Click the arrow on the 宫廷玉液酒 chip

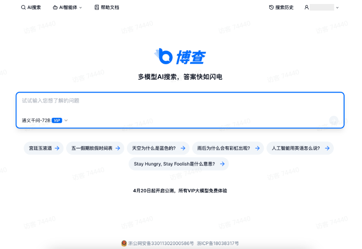click(x=57, y=148)
